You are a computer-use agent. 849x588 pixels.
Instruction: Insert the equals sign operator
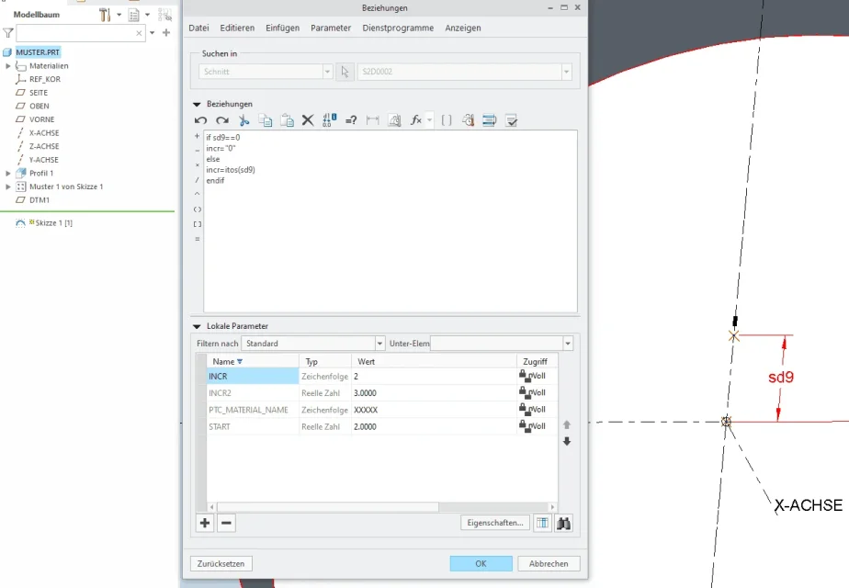point(197,239)
